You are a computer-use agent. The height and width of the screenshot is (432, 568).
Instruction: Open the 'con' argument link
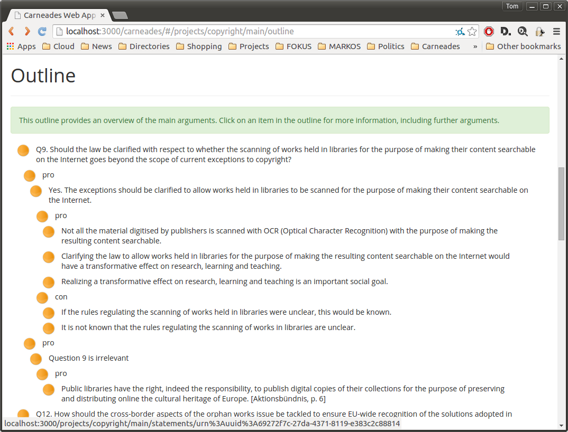point(61,297)
